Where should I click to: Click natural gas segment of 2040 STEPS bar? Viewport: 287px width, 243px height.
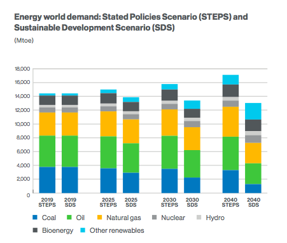coord(230,121)
